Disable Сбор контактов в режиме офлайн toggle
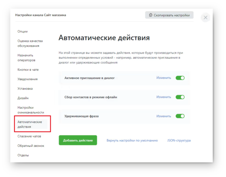226x177 pixels. click(180, 97)
